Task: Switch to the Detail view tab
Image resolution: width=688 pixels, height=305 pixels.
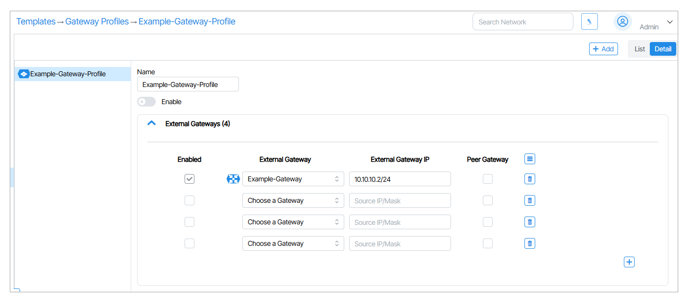Action: [x=663, y=49]
